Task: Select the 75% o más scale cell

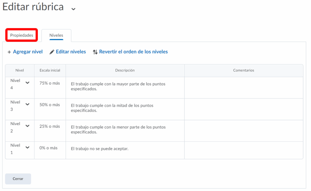Action: click(50, 83)
